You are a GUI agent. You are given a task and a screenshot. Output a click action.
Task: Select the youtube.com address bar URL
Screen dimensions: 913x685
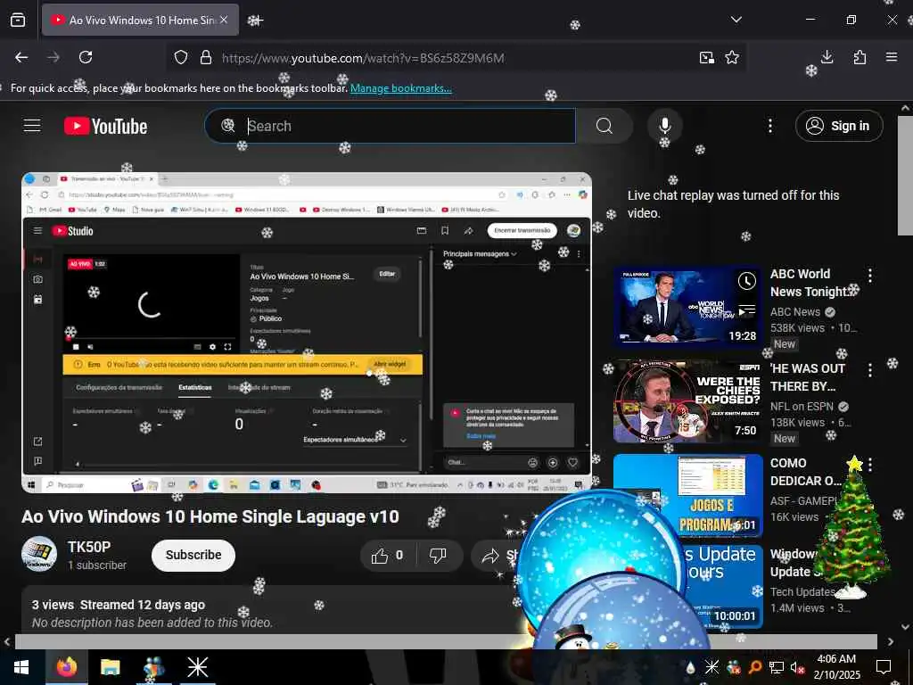363,58
